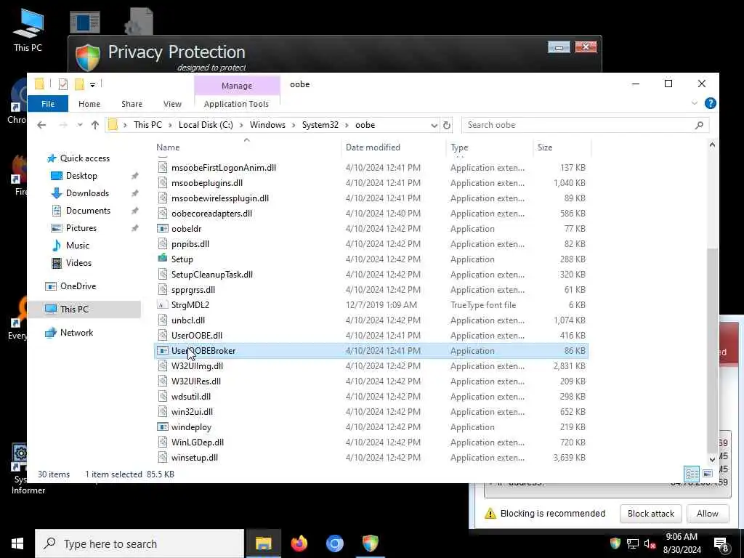The height and width of the screenshot is (558, 744).
Task: Select the winsetup.dll file icon
Action: pos(162,458)
